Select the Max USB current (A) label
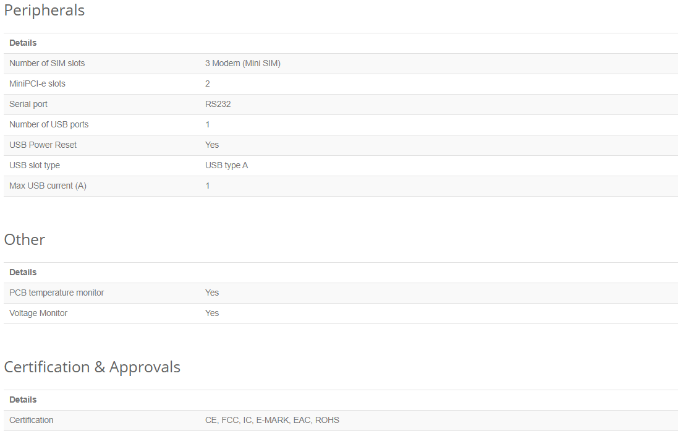The height and width of the screenshot is (436, 683). pyautogui.click(x=48, y=186)
